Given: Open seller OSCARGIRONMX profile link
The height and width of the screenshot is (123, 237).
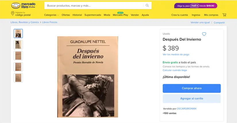Looking at the screenshot, I should pyautogui.click(x=186, y=109).
